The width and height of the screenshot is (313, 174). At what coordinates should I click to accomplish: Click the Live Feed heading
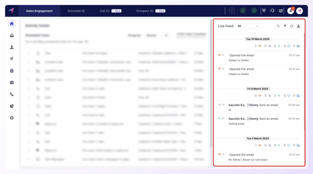(x=225, y=26)
